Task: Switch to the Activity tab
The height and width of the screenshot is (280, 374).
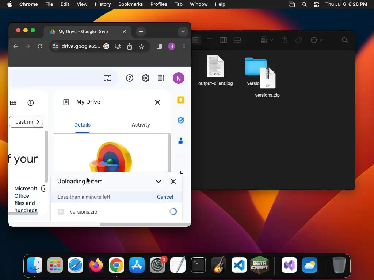Action: [141, 125]
